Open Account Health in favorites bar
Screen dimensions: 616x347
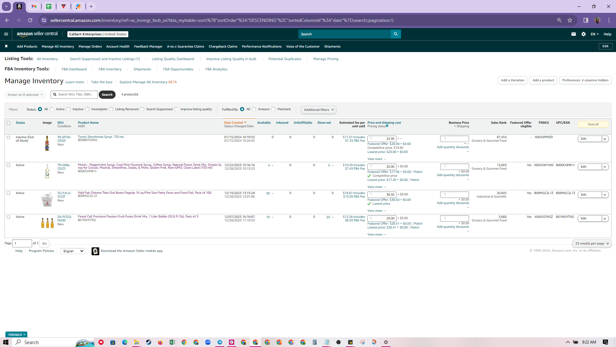118,47
